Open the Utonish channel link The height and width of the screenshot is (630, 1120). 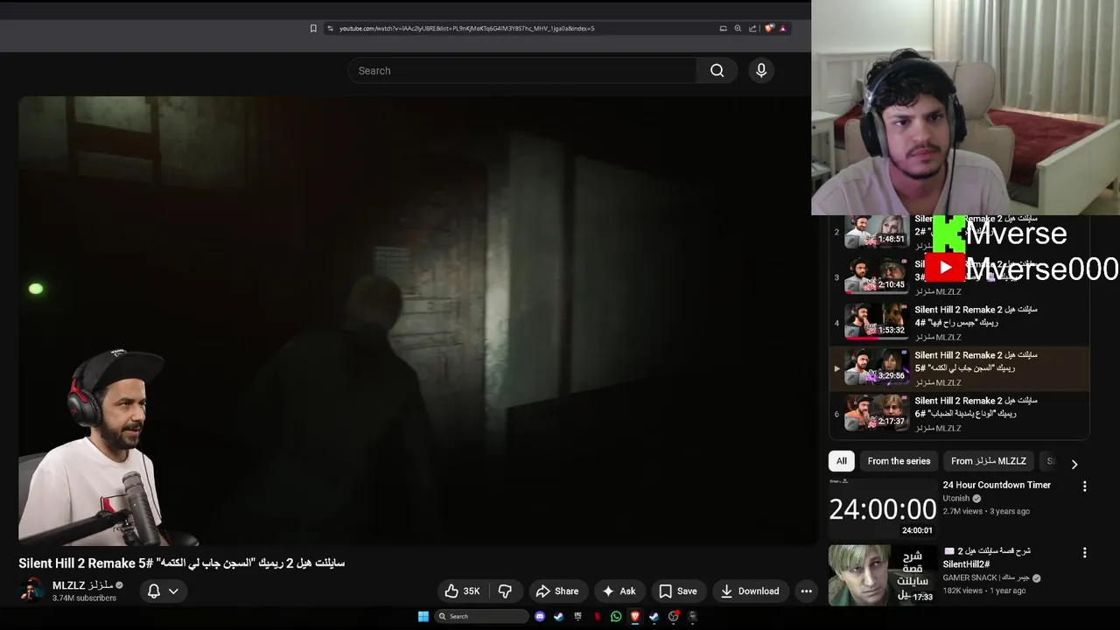[x=956, y=499]
